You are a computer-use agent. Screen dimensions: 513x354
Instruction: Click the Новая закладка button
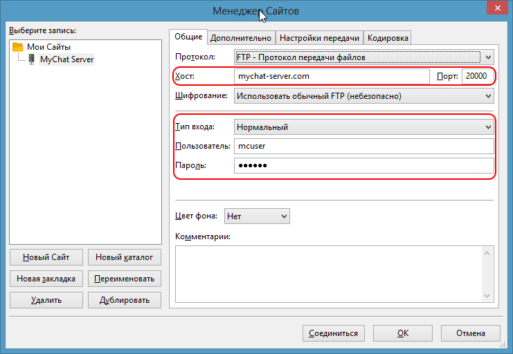click(46, 279)
